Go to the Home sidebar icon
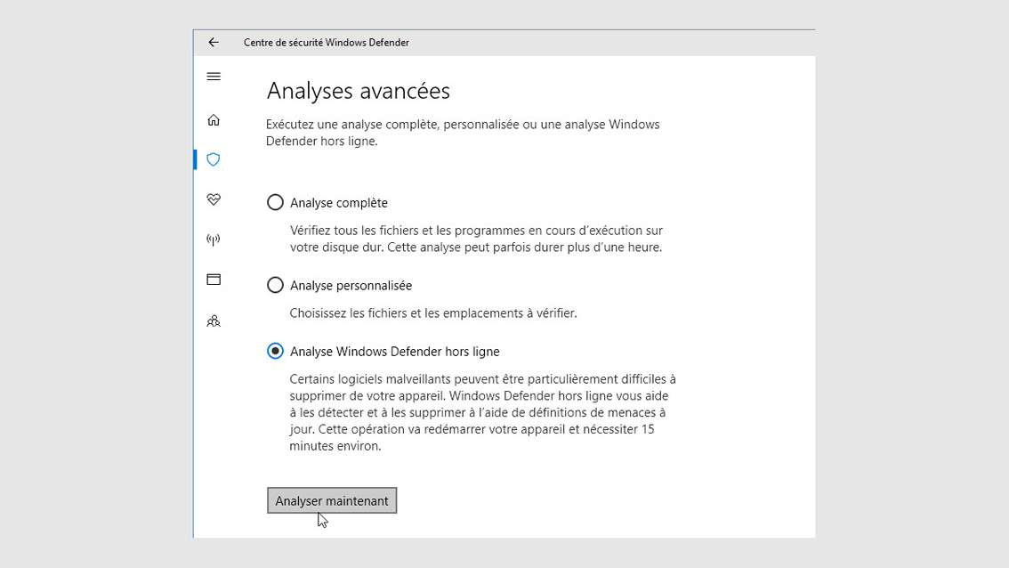The width and height of the screenshot is (1009, 568). [x=214, y=120]
